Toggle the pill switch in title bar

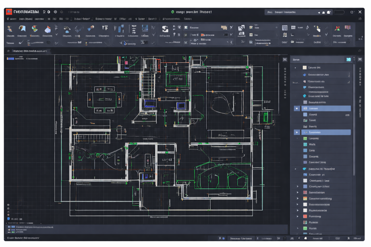[x=339, y=12]
